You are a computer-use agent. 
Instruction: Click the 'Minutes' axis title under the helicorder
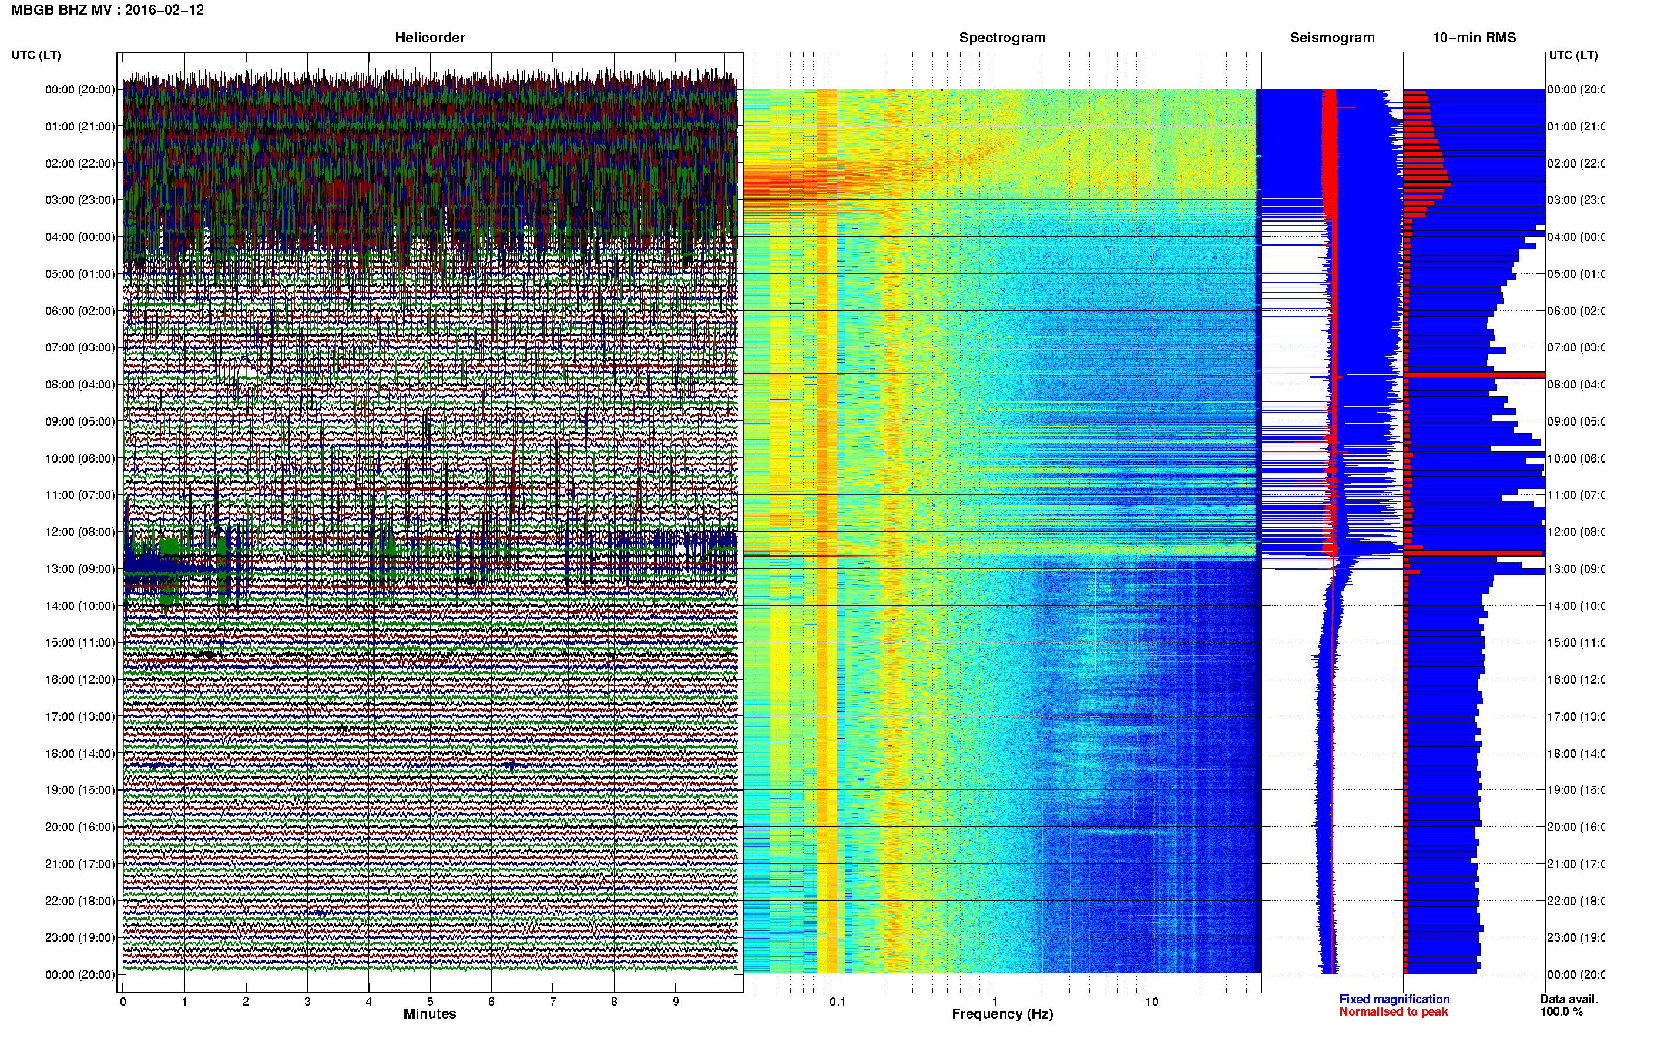pyautogui.click(x=430, y=1014)
